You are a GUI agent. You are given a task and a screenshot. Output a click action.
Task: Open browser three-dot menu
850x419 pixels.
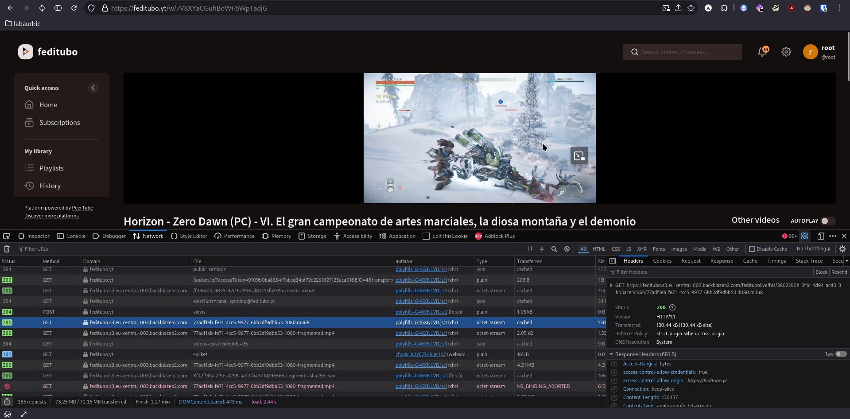pyautogui.click(x=839, y=8)
